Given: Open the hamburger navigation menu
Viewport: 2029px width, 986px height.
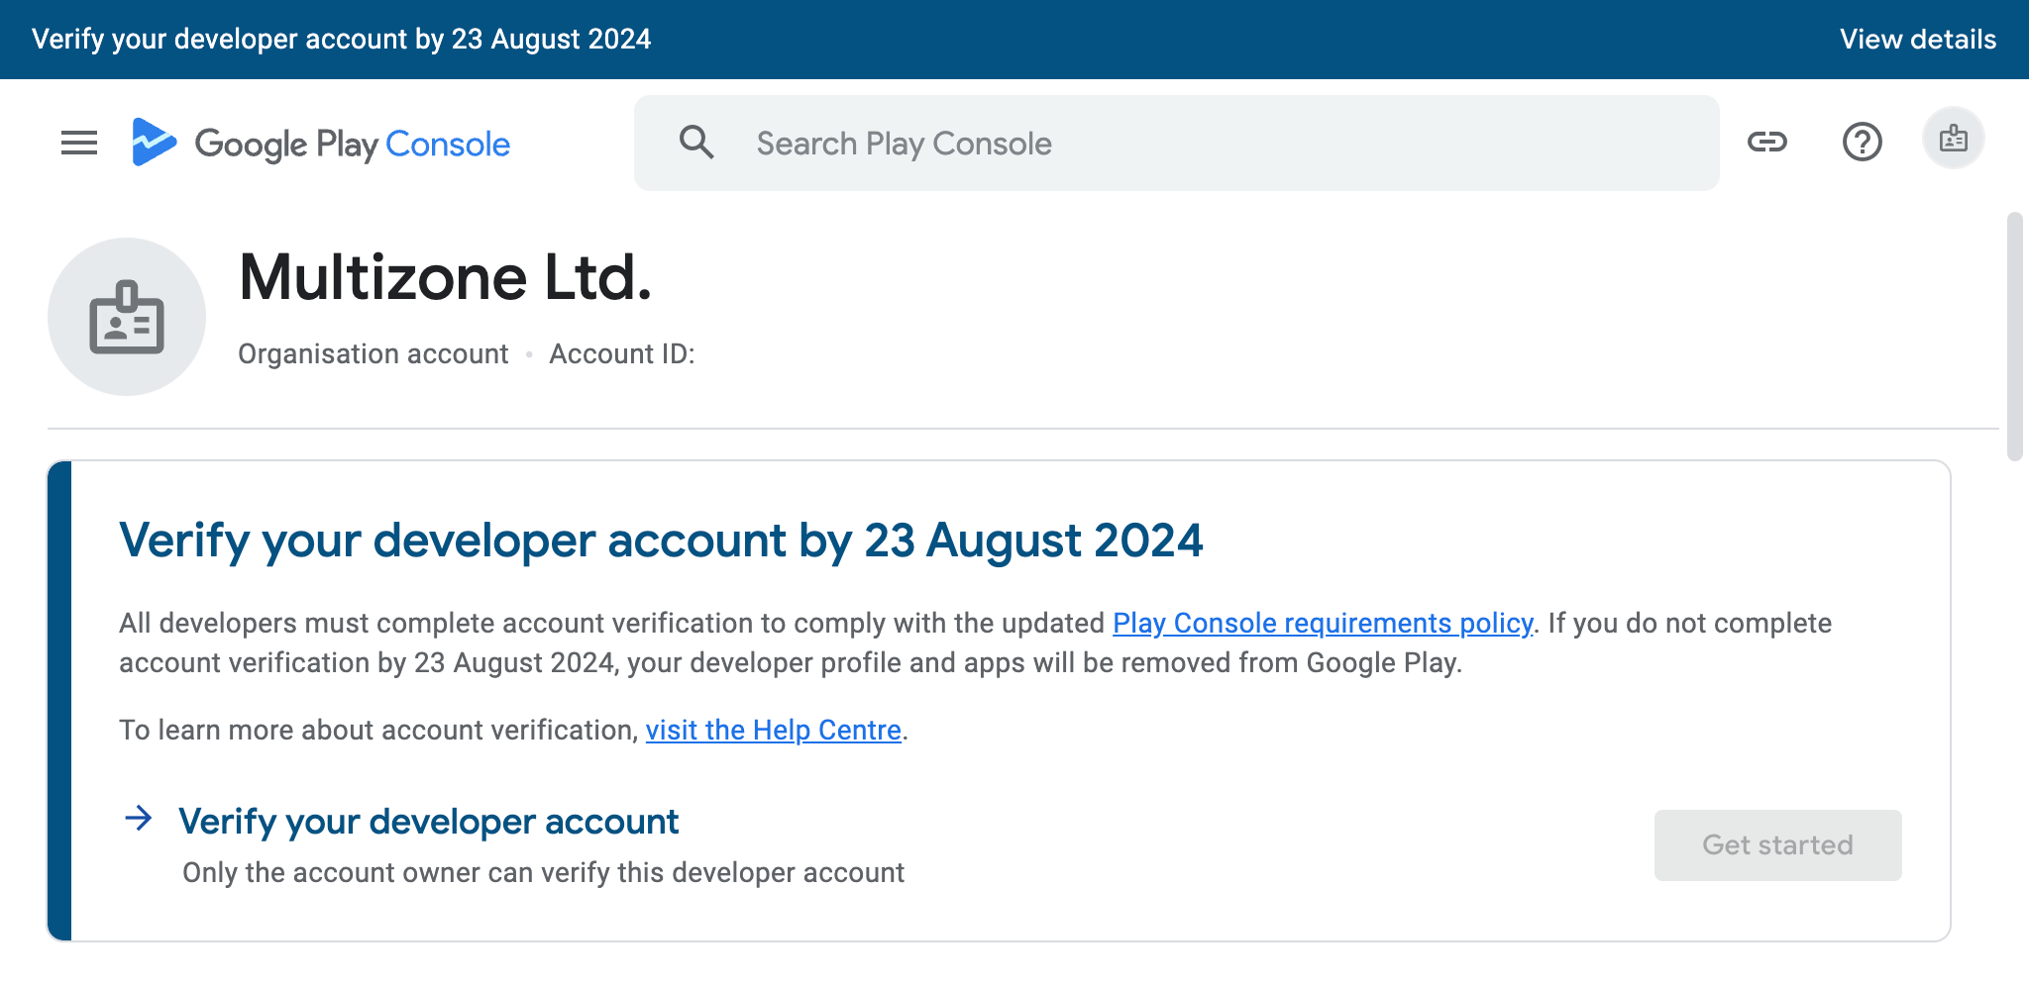Looking at the screenshot, I should coord(79,144).
